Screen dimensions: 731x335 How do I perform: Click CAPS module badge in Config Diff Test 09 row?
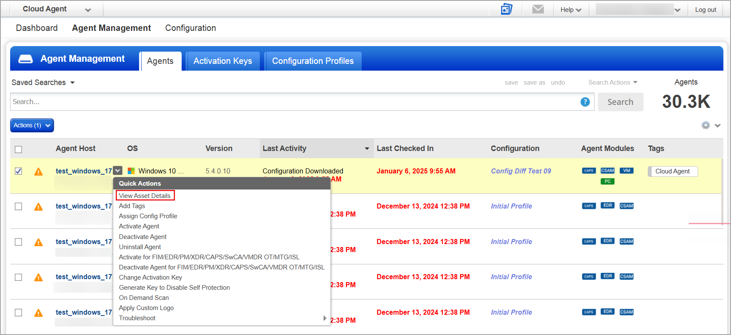pos(589,170)
